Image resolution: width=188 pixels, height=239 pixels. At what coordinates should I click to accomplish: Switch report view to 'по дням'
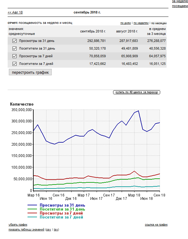click(x=126, y=23)
